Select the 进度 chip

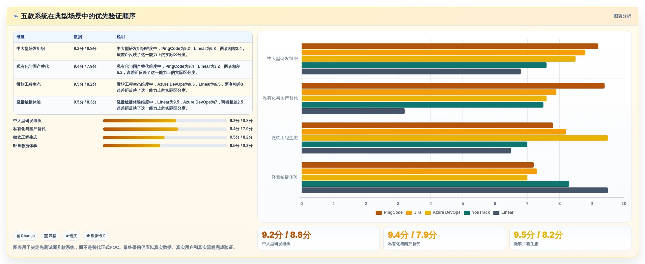click(71, 236)
